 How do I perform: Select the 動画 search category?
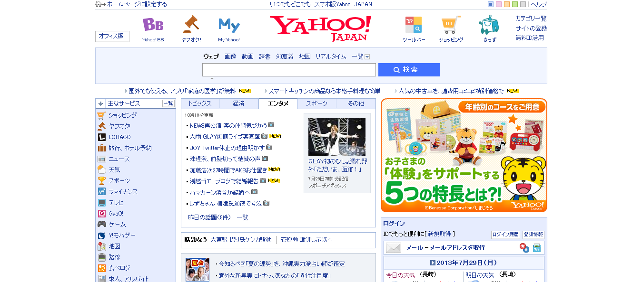coord(247,56)
